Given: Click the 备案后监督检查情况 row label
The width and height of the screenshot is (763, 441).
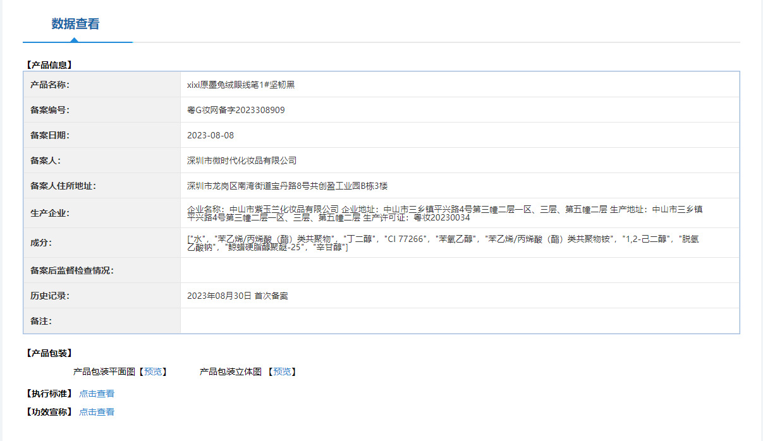Looking at the screenshot, I should pos(72,270).
